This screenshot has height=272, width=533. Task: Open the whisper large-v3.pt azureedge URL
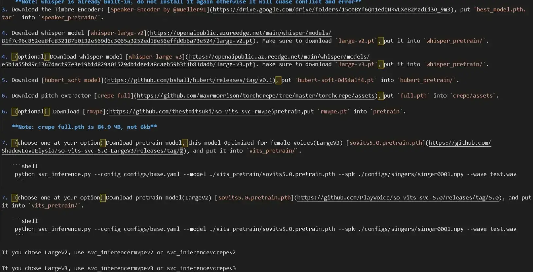click(x=186, y=60)
